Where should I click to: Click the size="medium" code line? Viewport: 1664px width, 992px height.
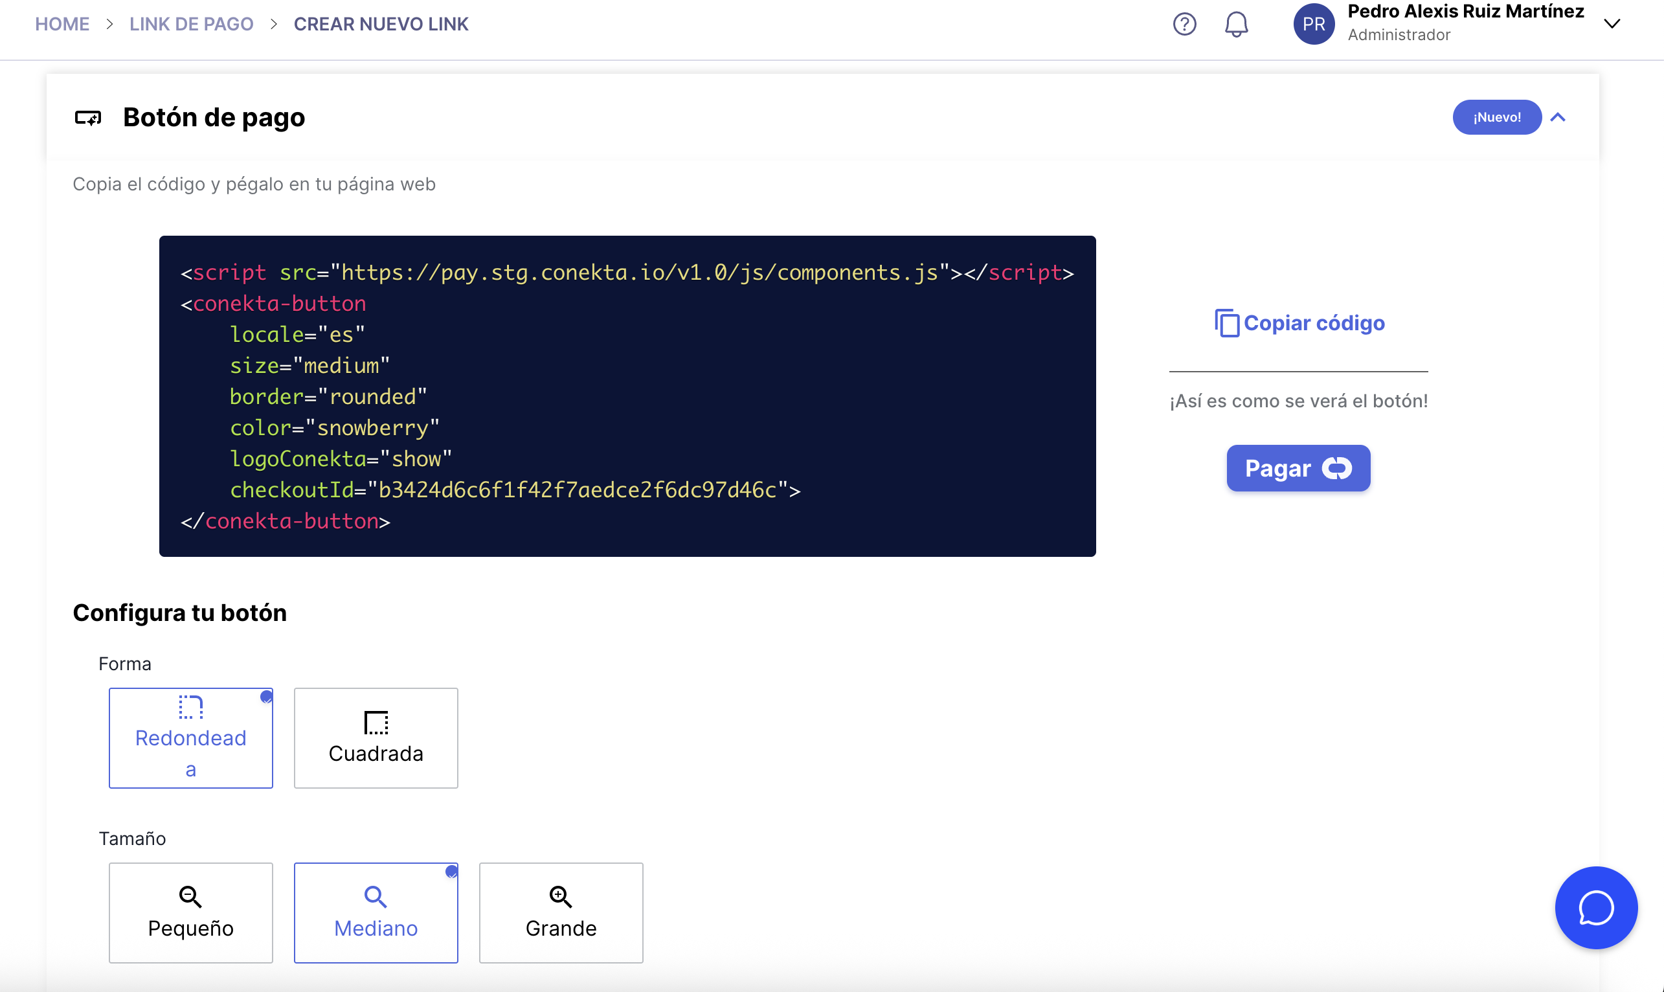pyautogui.click(x=309, y=366)
